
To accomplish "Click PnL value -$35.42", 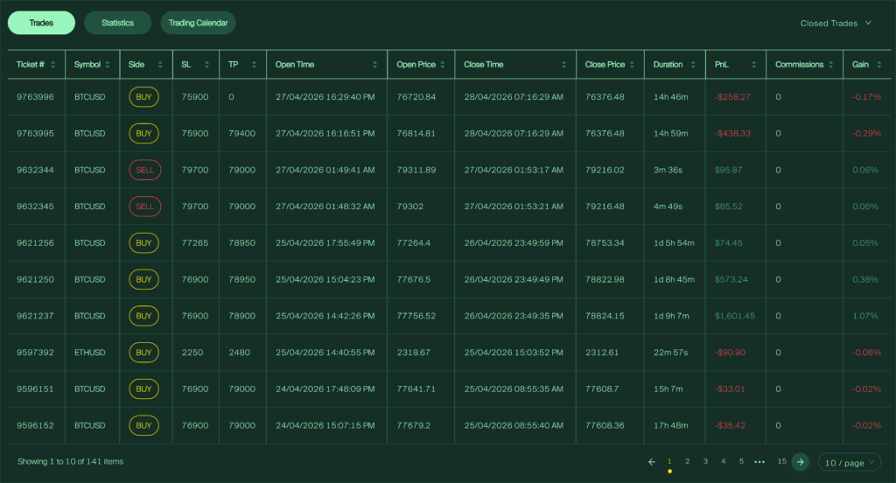I will pos(730,426).
